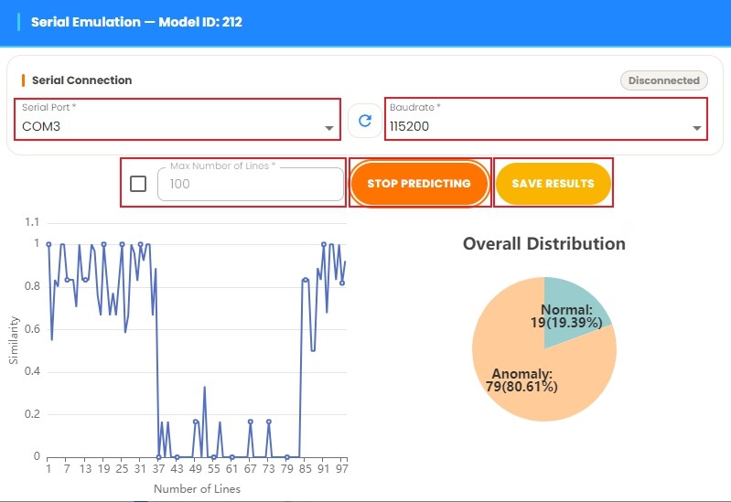Click the Serial Port dropdown arrow

(329, 128)
